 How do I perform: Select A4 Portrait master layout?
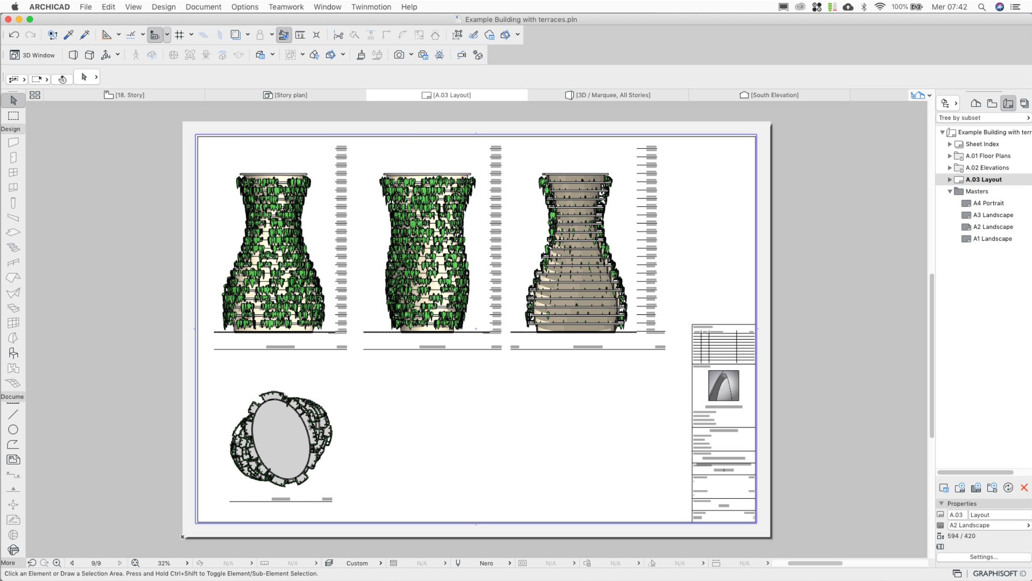tap(988, 203)
